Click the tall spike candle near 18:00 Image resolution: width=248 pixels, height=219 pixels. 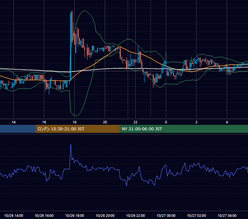click(x=70, y=46)
